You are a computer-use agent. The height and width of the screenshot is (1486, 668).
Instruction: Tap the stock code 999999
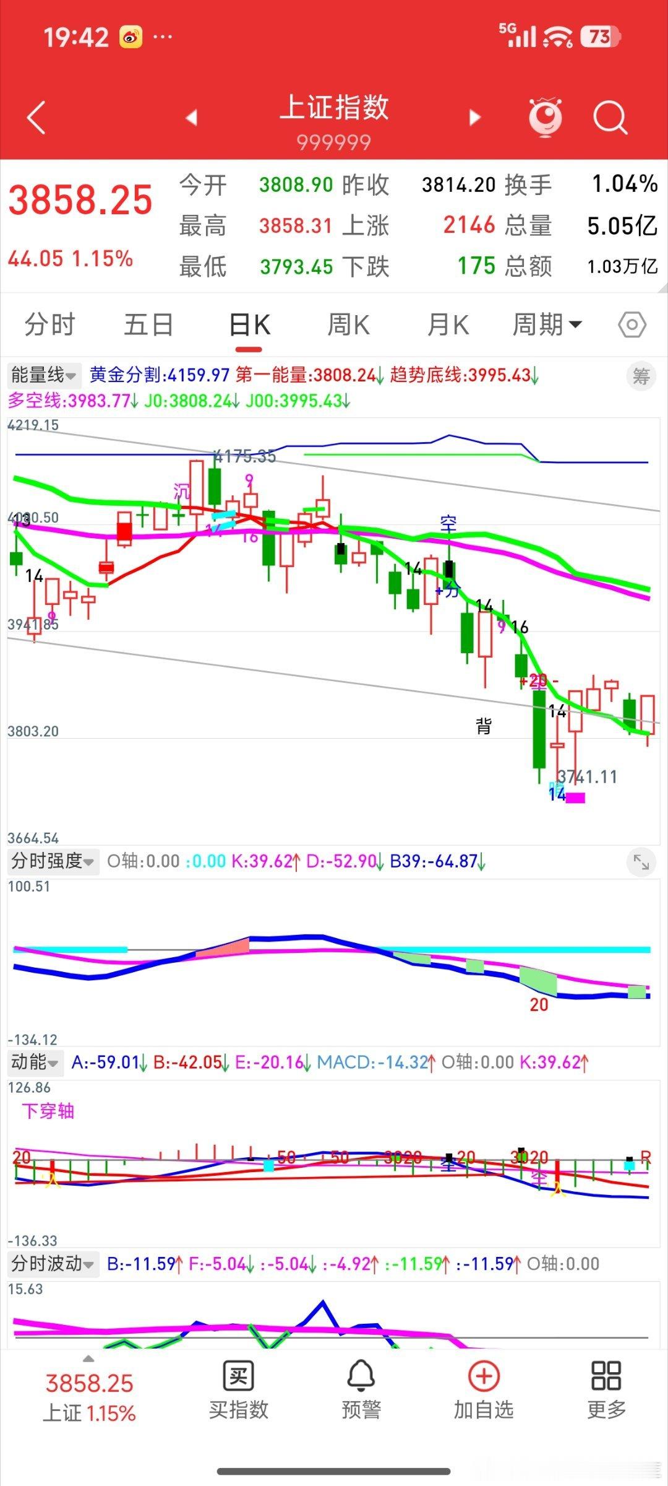(x=334, y=143)
